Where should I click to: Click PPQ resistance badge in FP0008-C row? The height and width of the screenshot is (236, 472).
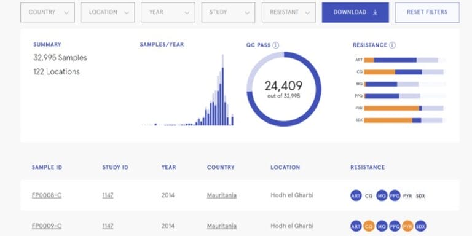click(x=395, y=195)
